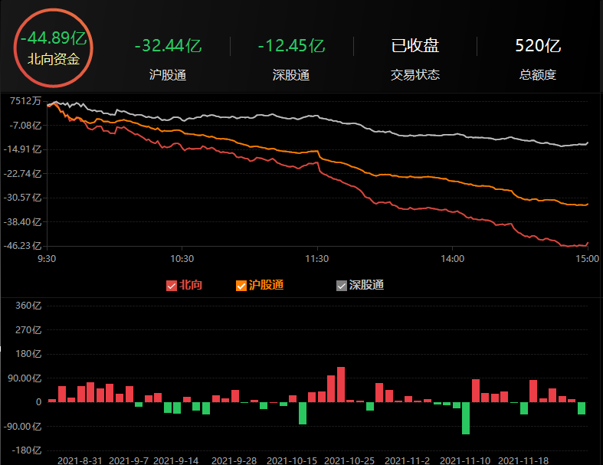Click the 14:00 time axis label
Viewport: 603px width, 465px height.
tap(452, 259)
